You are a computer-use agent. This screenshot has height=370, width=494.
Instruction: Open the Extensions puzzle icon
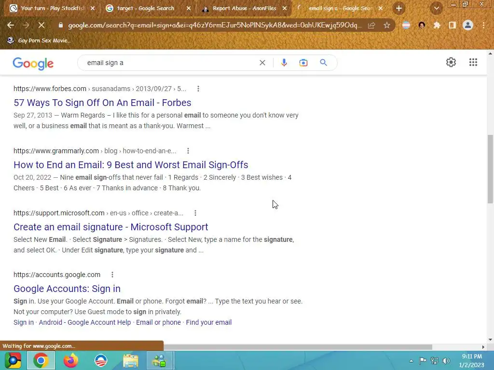[437, 25]
